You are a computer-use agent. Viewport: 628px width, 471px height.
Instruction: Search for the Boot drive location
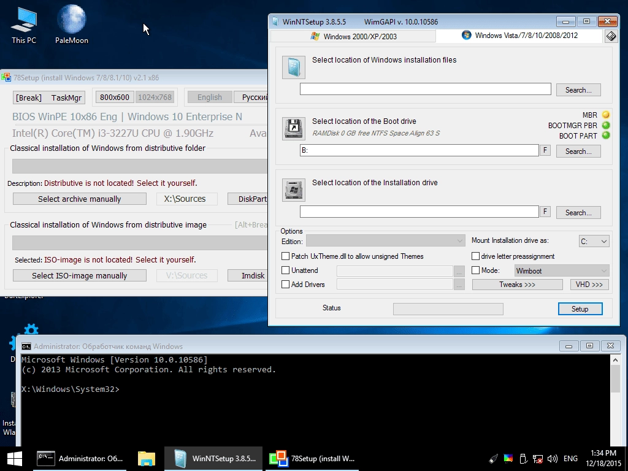(x=578, y=151)
